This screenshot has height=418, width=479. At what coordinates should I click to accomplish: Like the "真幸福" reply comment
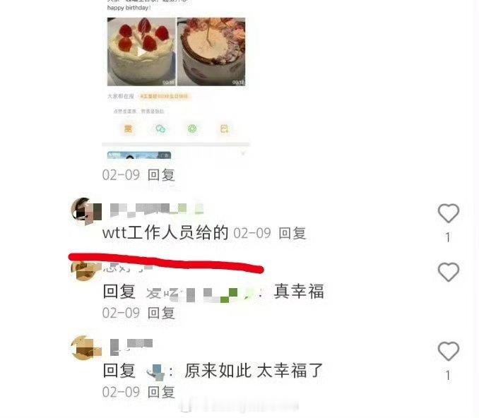pos(448,272)
